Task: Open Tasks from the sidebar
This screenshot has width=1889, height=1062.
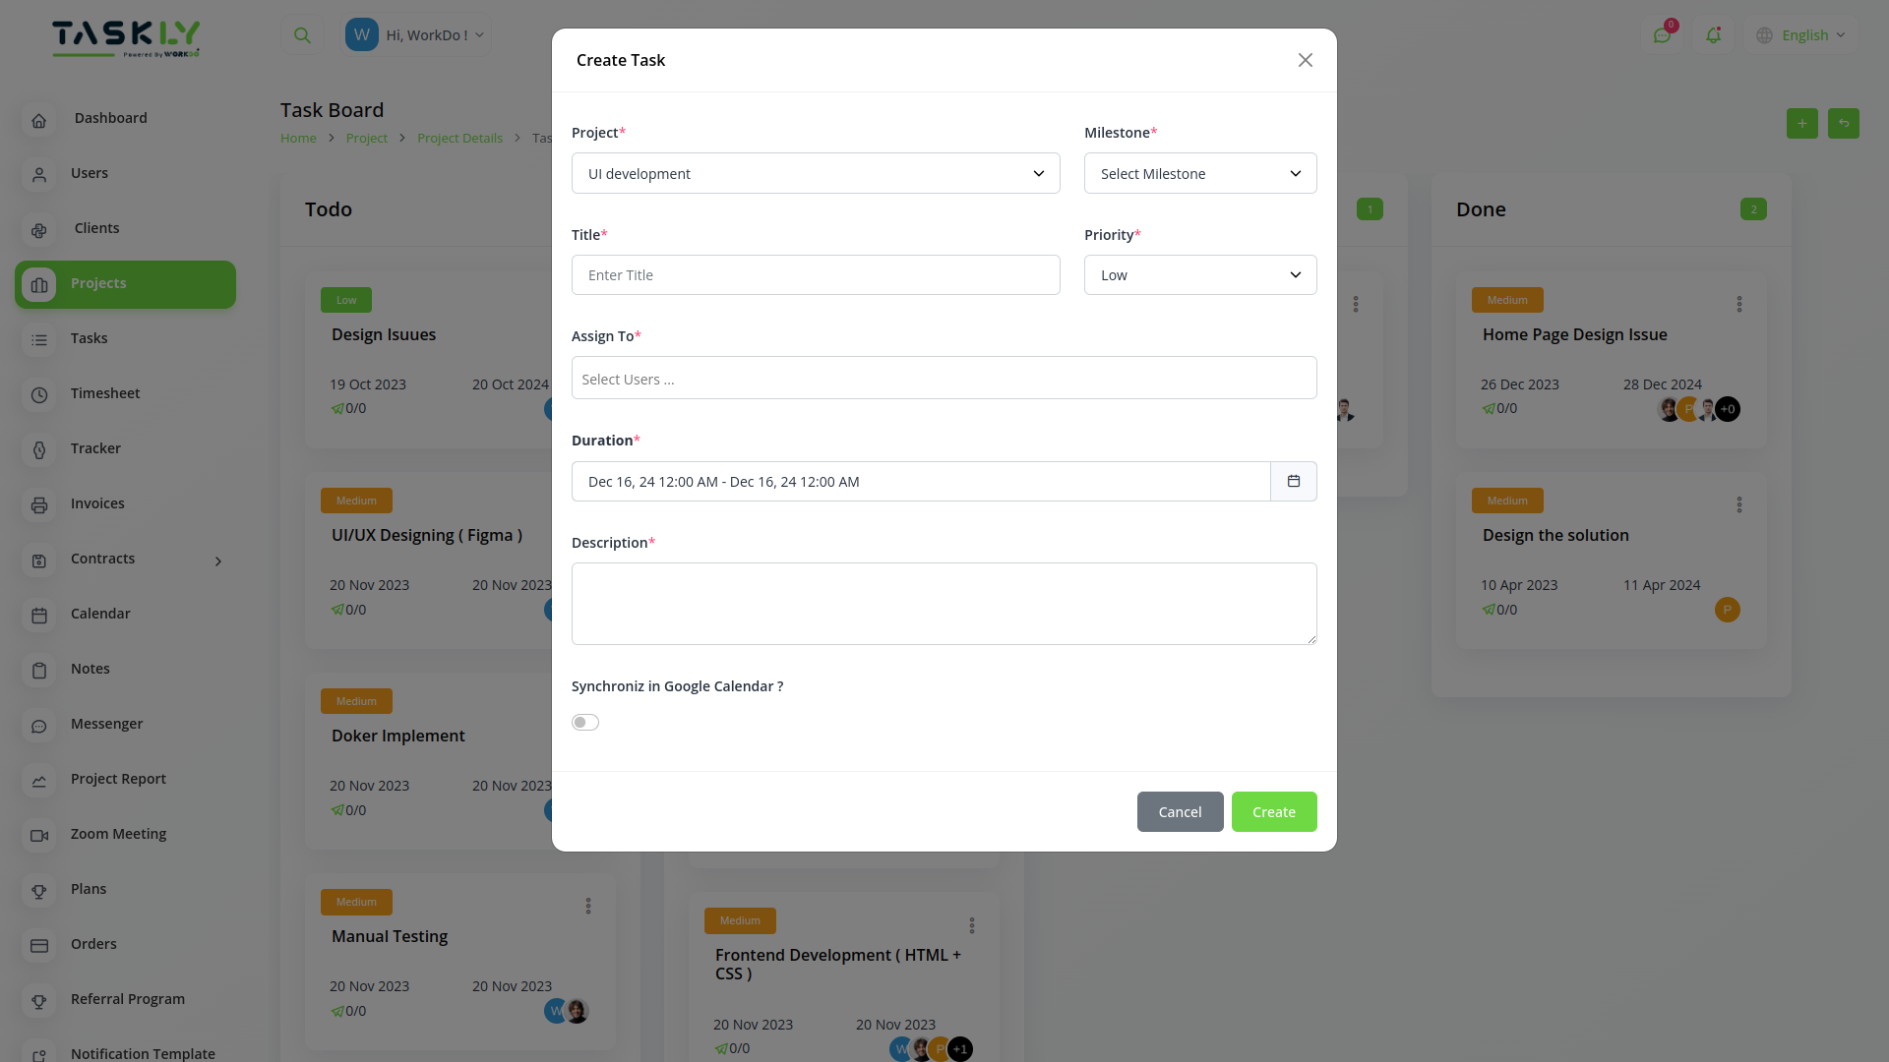Action: click(x=89, y=338)
